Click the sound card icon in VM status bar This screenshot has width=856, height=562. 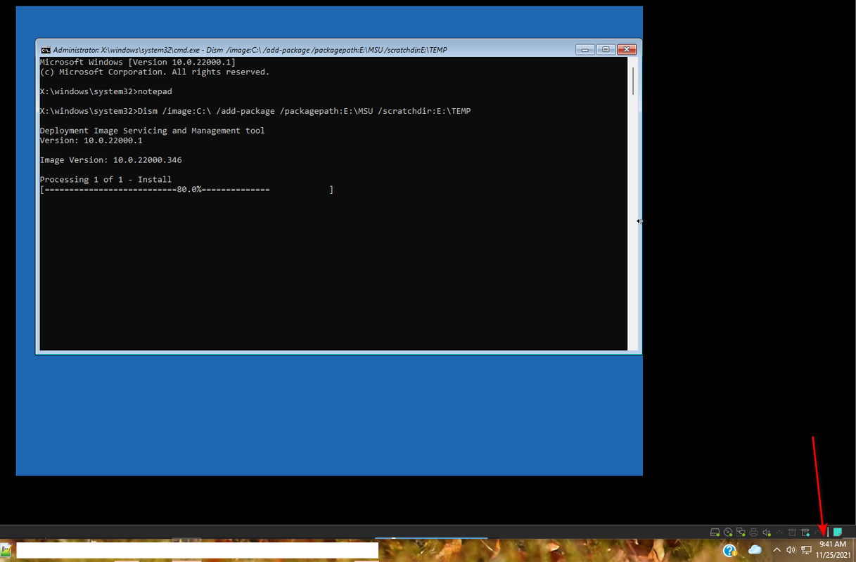[767, 532]
